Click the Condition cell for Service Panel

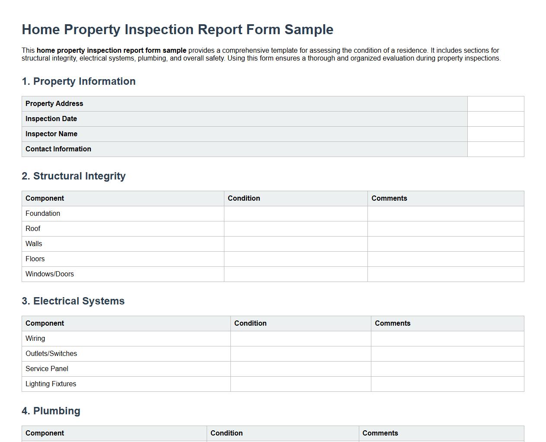[x=300, y=368]
